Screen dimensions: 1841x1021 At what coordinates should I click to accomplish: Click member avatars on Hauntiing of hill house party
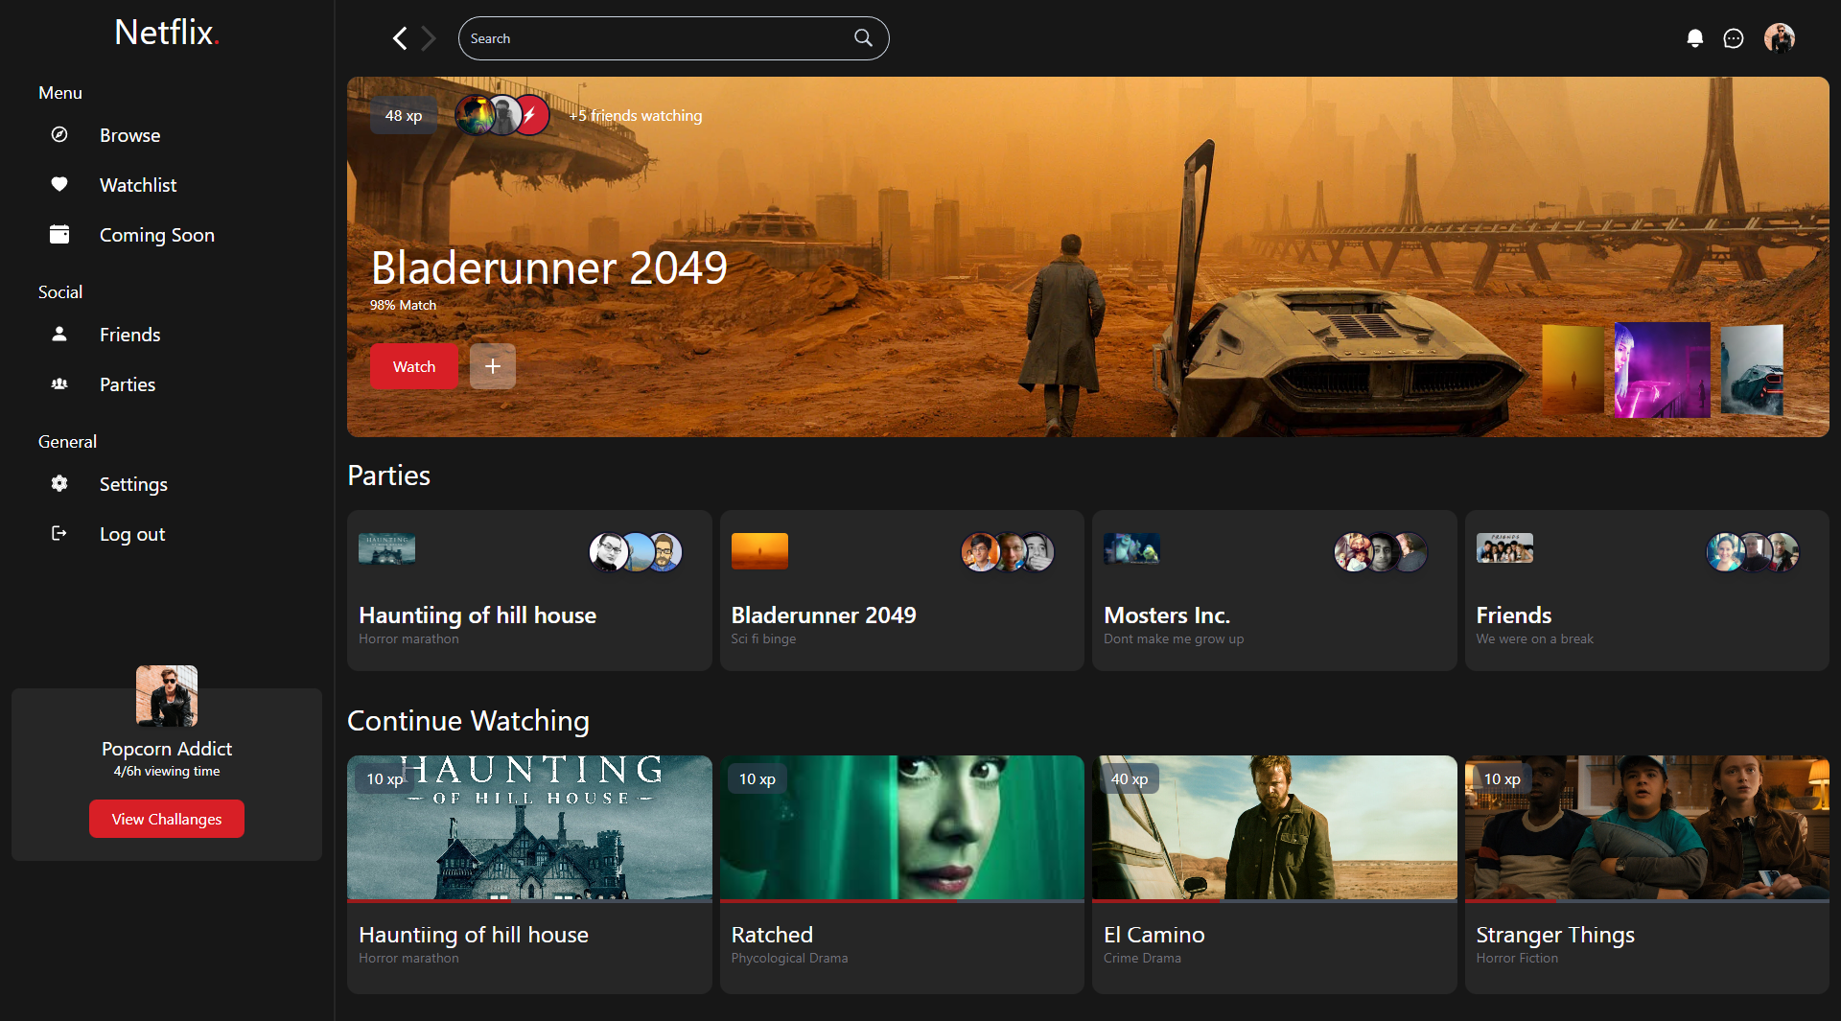click(x=636, y=552)
